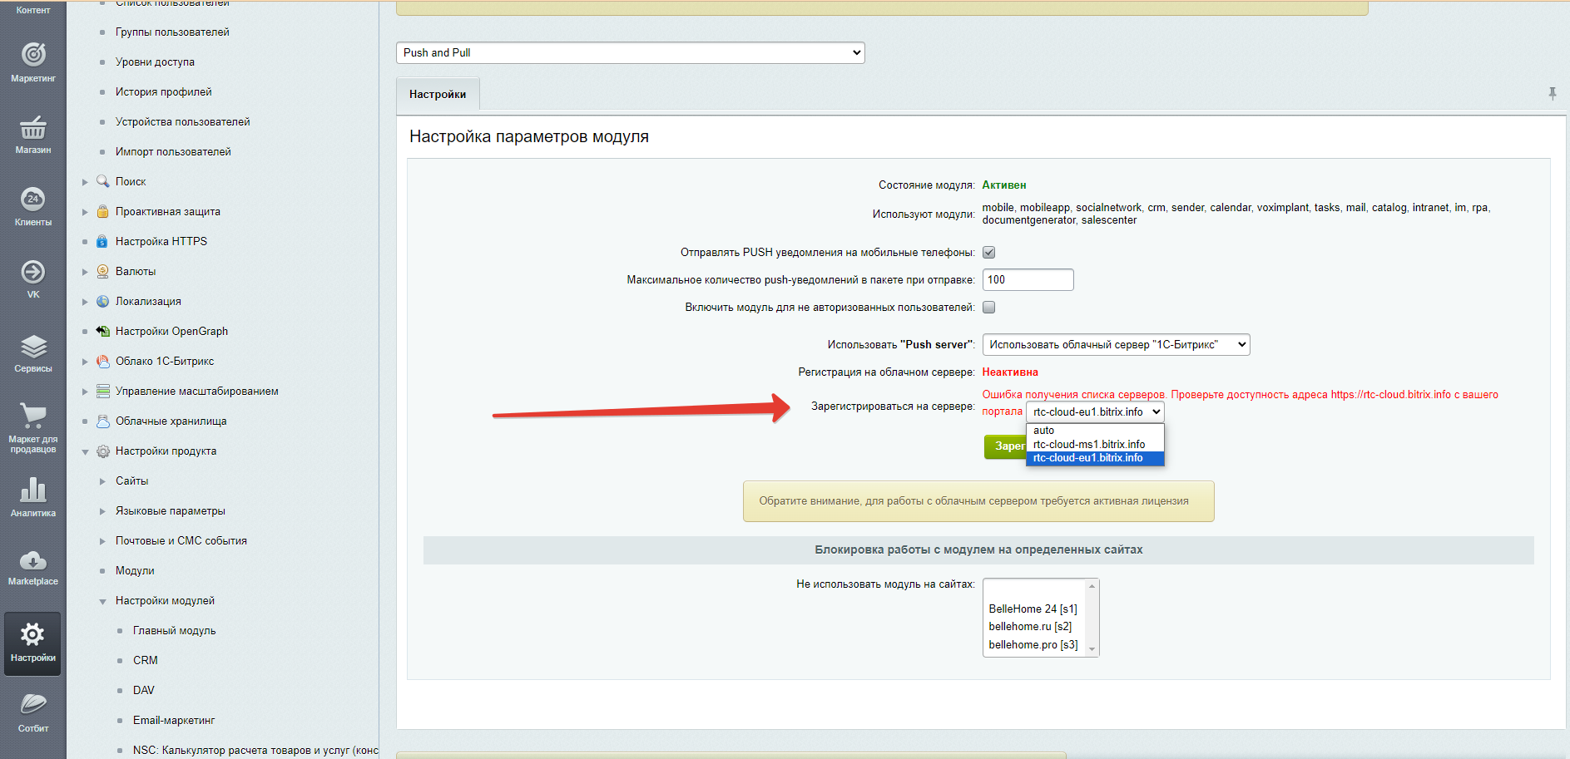Expand Почтовые и СМС события node
This screenshot has width=1570, height=759.
102,541
